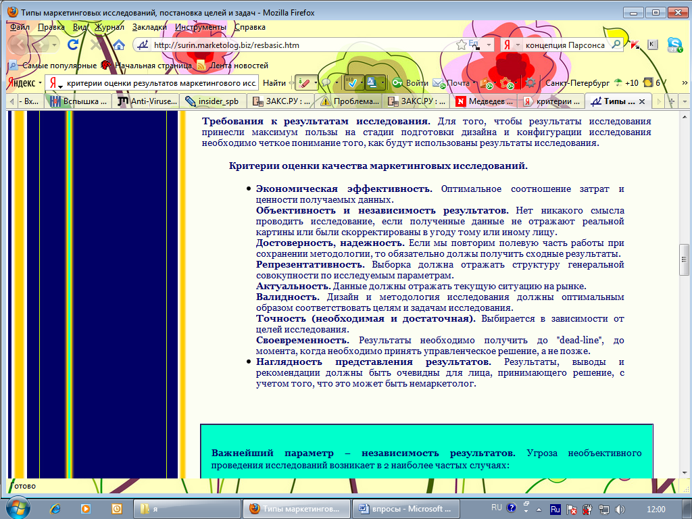Open the speech bubble icon dropdown arrow
The height and width of the screenshot is (519, 692).
click(x=337, y=82)
